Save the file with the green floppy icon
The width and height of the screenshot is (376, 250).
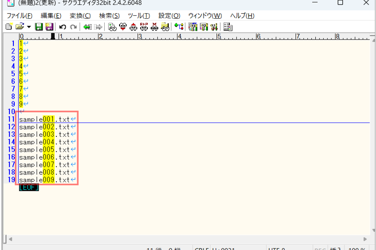39,27
